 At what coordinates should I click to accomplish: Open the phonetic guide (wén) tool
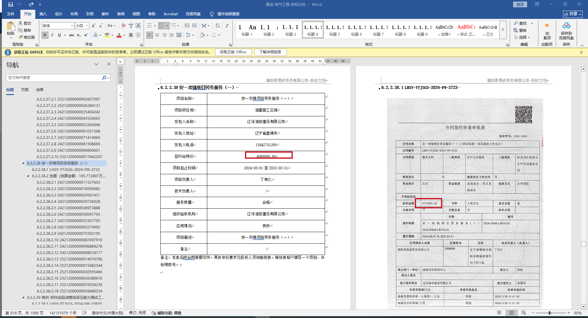(131, 26)
